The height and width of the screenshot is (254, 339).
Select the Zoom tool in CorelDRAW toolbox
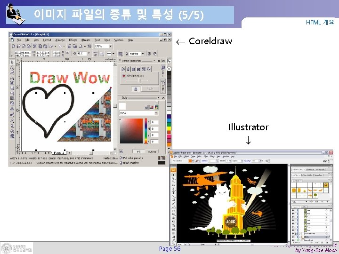[12, 72]
